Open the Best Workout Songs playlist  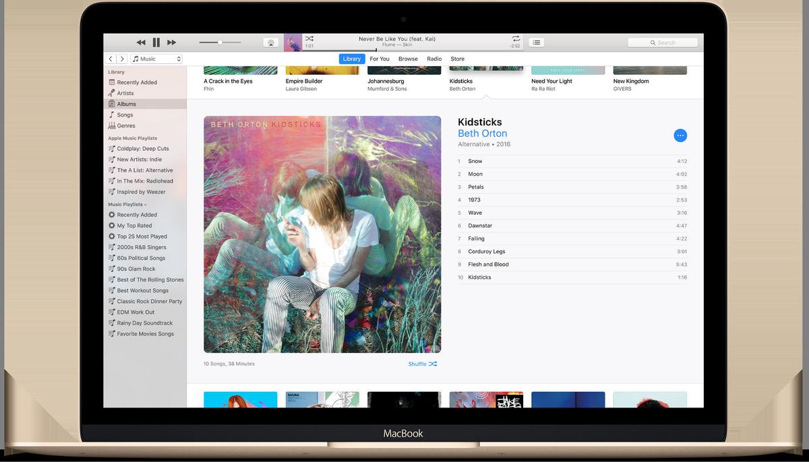click(145, 290)
